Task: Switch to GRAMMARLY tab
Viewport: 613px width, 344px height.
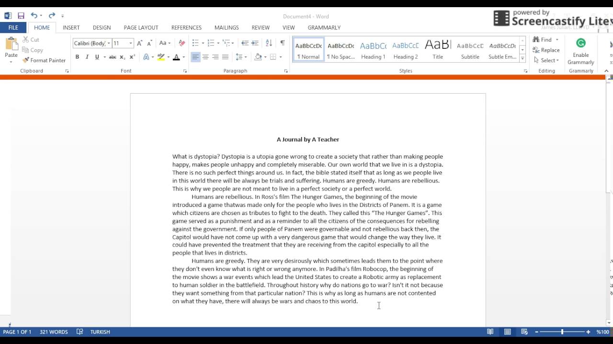Action: pyautogui.click(x=324, y=28)
